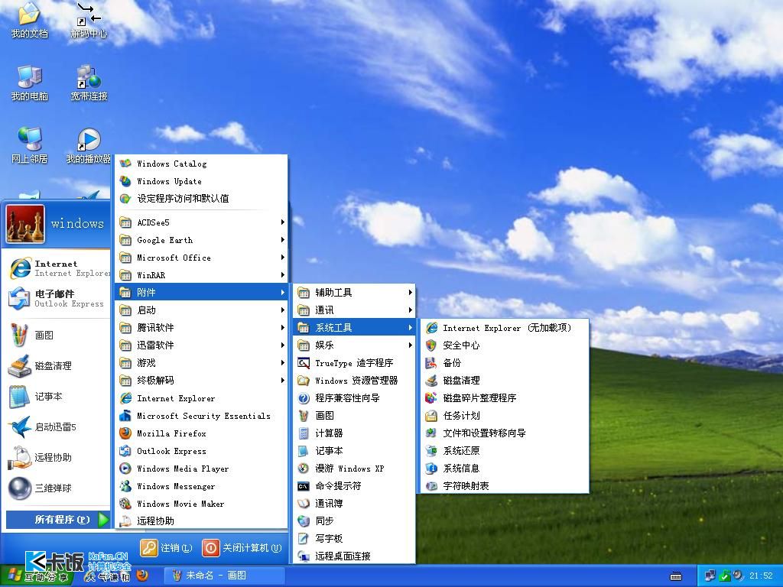Launch 画图 from the accessories submenu
The height and width of the screenshot is (587, 783).
pyautogui.click(x=354, y=415)
